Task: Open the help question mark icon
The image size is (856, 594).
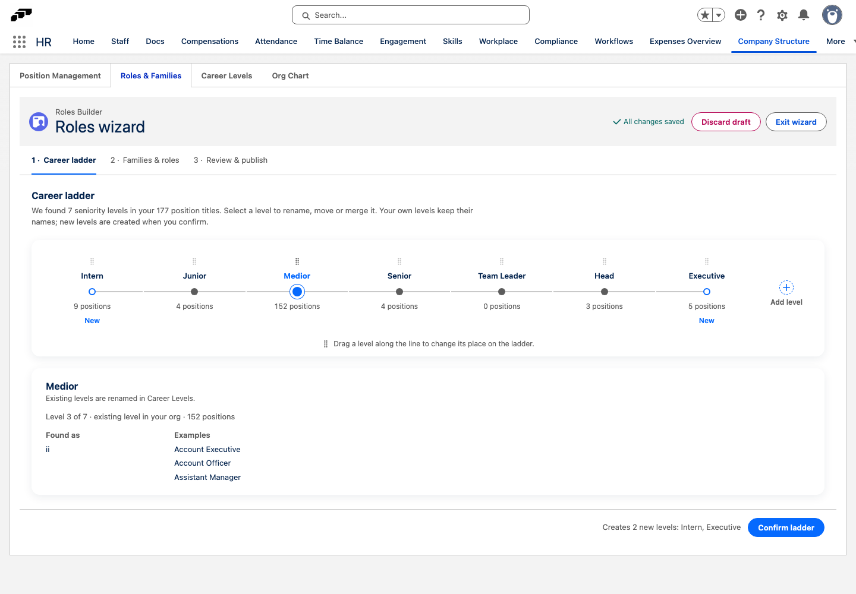Action: pyautogui.click(x=761, y=15)
